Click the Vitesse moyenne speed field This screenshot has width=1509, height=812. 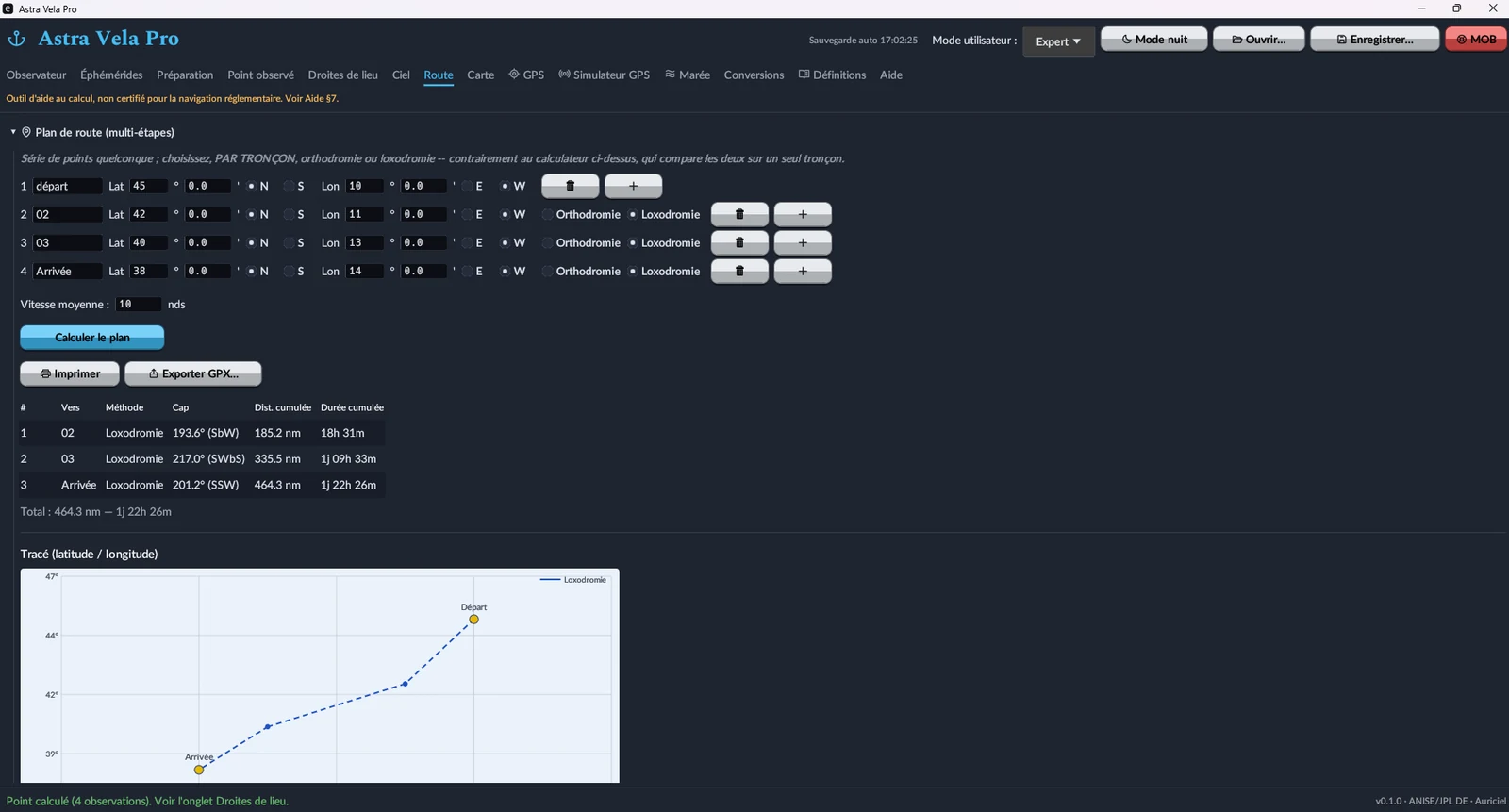tap(138, 305)
